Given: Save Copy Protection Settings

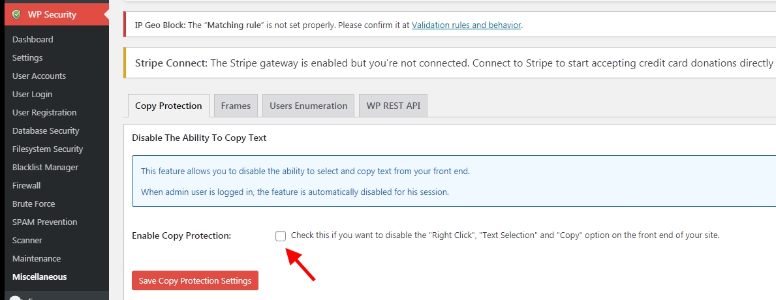Looking at the screenshot, I should (x=195, y=280).
